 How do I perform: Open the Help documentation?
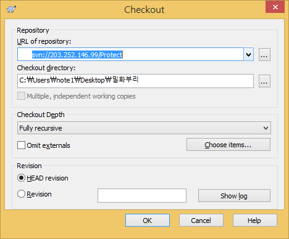point(255,221)
